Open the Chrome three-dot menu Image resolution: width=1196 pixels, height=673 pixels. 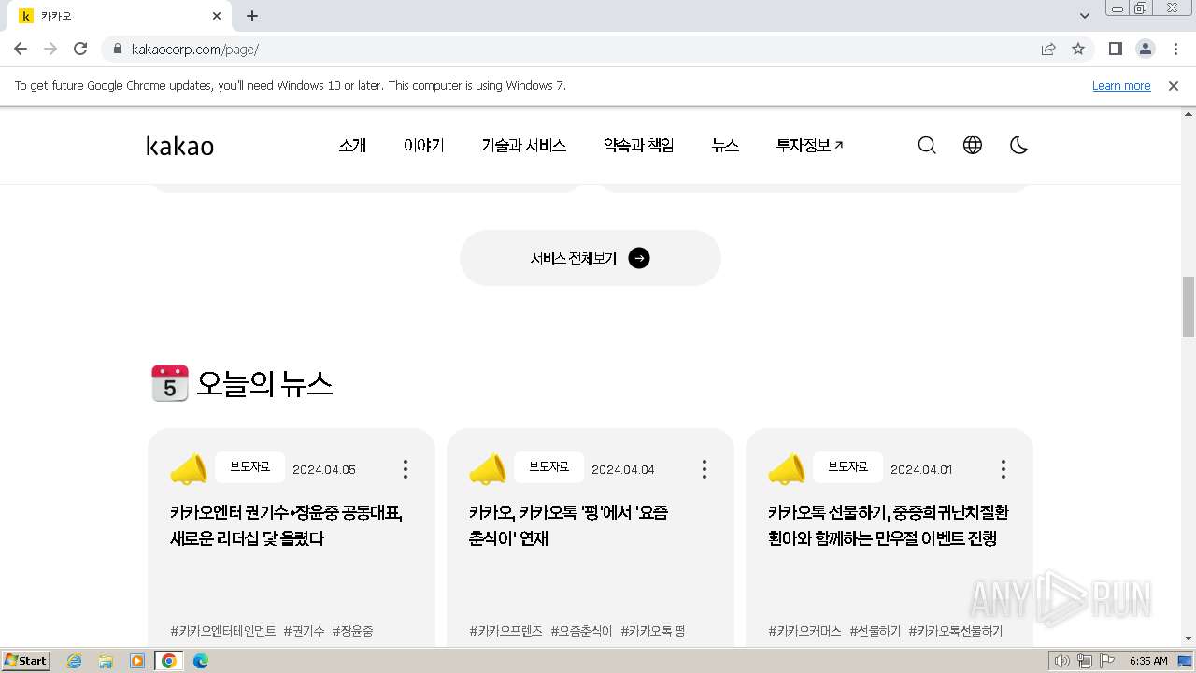coord(1175,49)
